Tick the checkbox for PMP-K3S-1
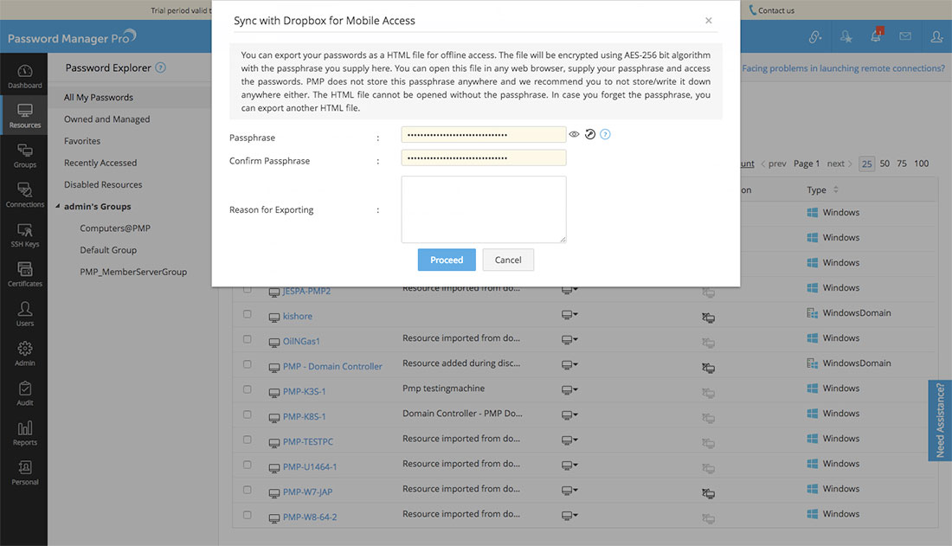Image resolution: width=952 pixels, height=546 pixels. click(248, 389)
